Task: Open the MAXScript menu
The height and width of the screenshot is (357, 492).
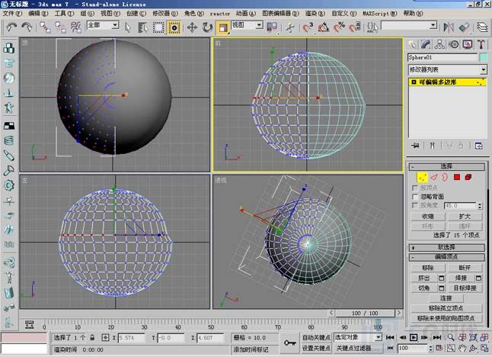Action: [380, 14]
